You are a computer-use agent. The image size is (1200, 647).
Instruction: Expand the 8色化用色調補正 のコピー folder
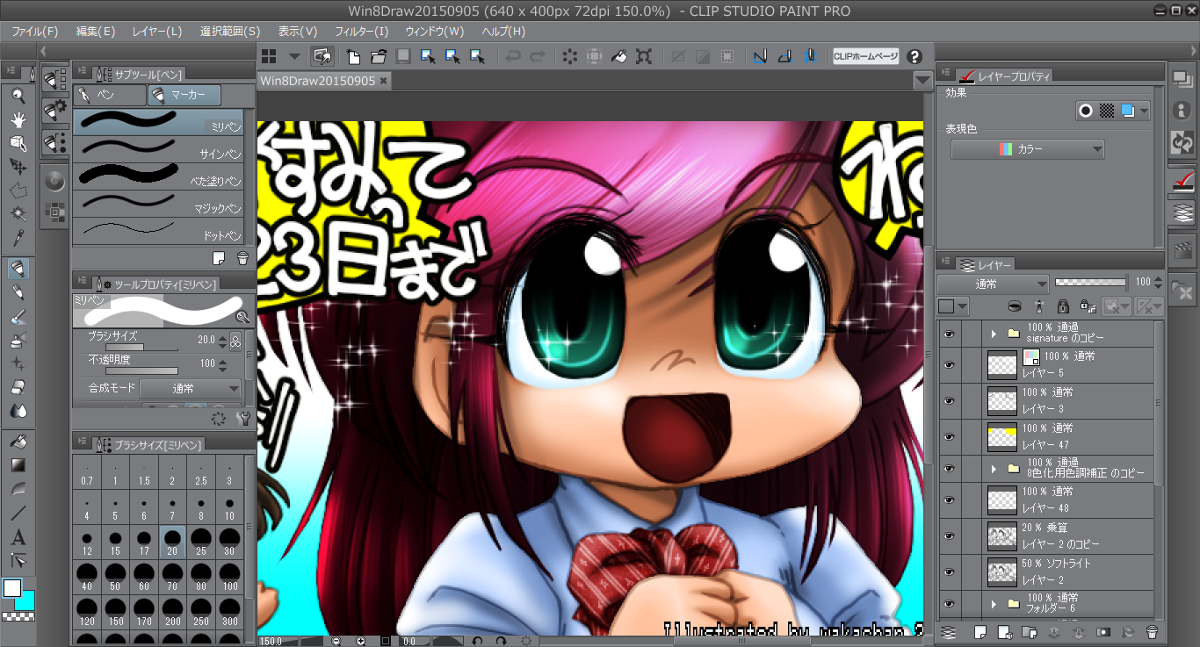[994, 469]
